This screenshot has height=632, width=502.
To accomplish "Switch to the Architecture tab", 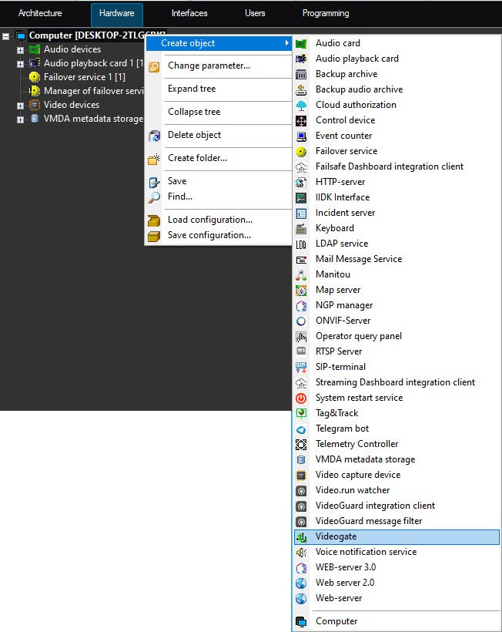I will click(40, 13).
